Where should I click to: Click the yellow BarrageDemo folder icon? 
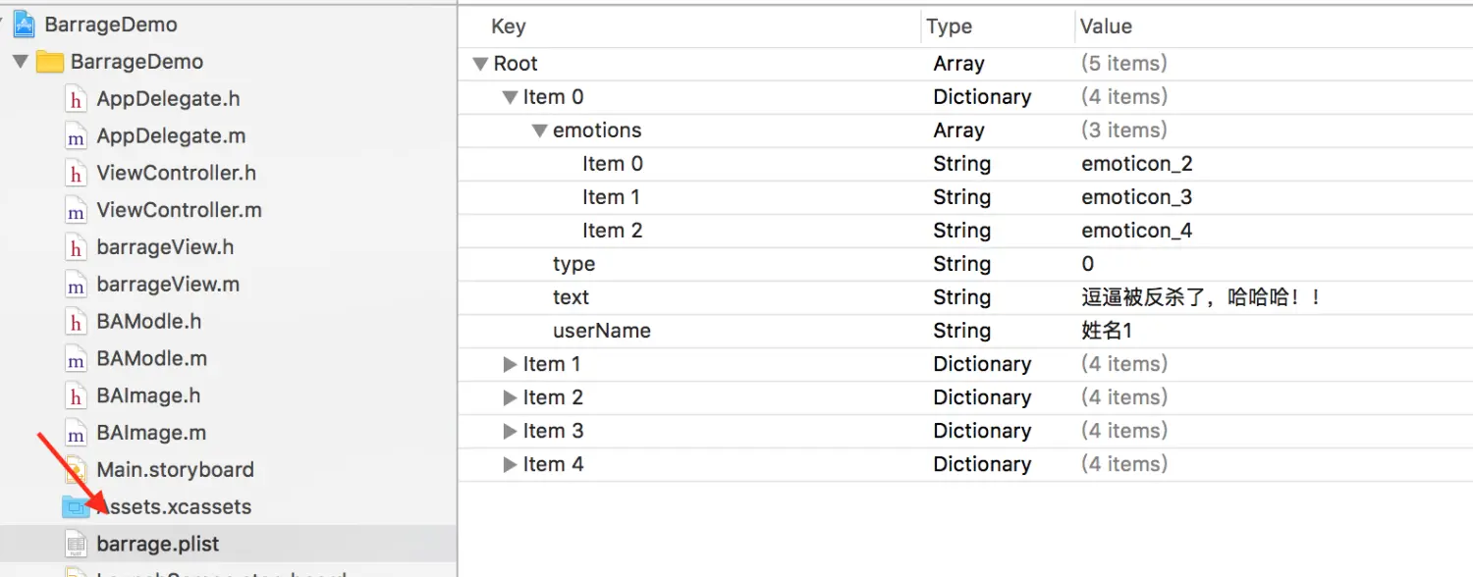click(x=50, y=62)
